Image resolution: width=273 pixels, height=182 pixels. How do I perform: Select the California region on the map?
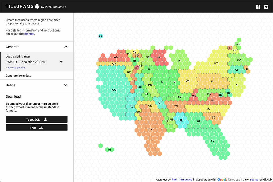click(x=114, y=90)
